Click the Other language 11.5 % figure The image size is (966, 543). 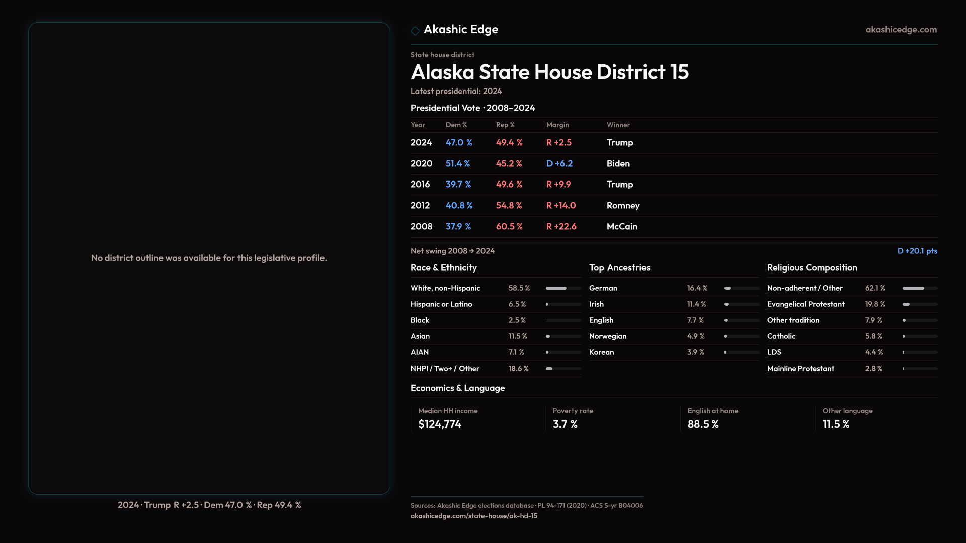click(836, 424)
